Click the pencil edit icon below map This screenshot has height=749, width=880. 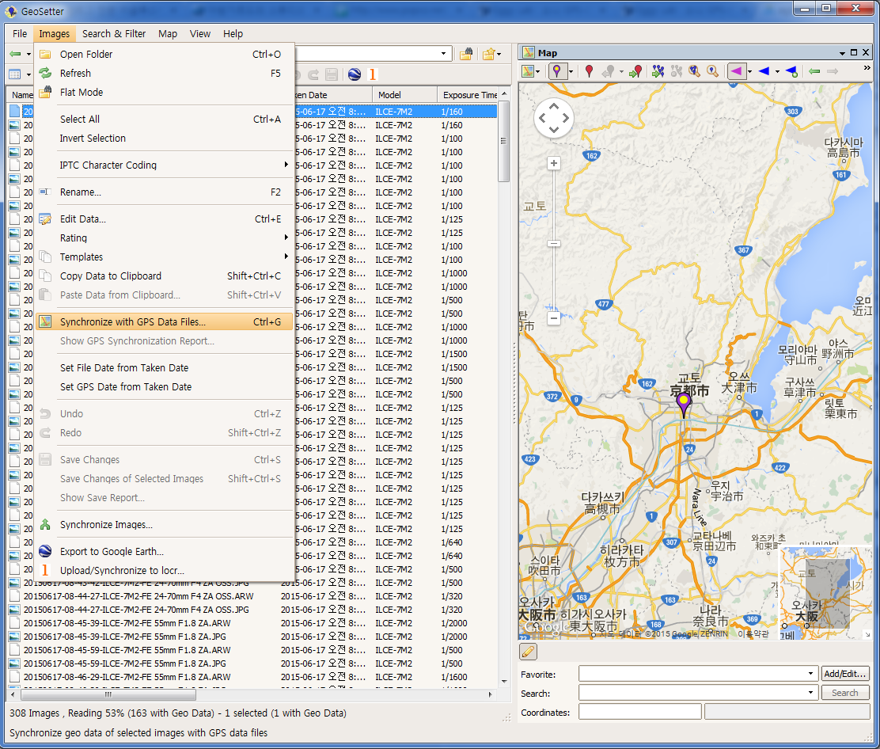point(528,652)
